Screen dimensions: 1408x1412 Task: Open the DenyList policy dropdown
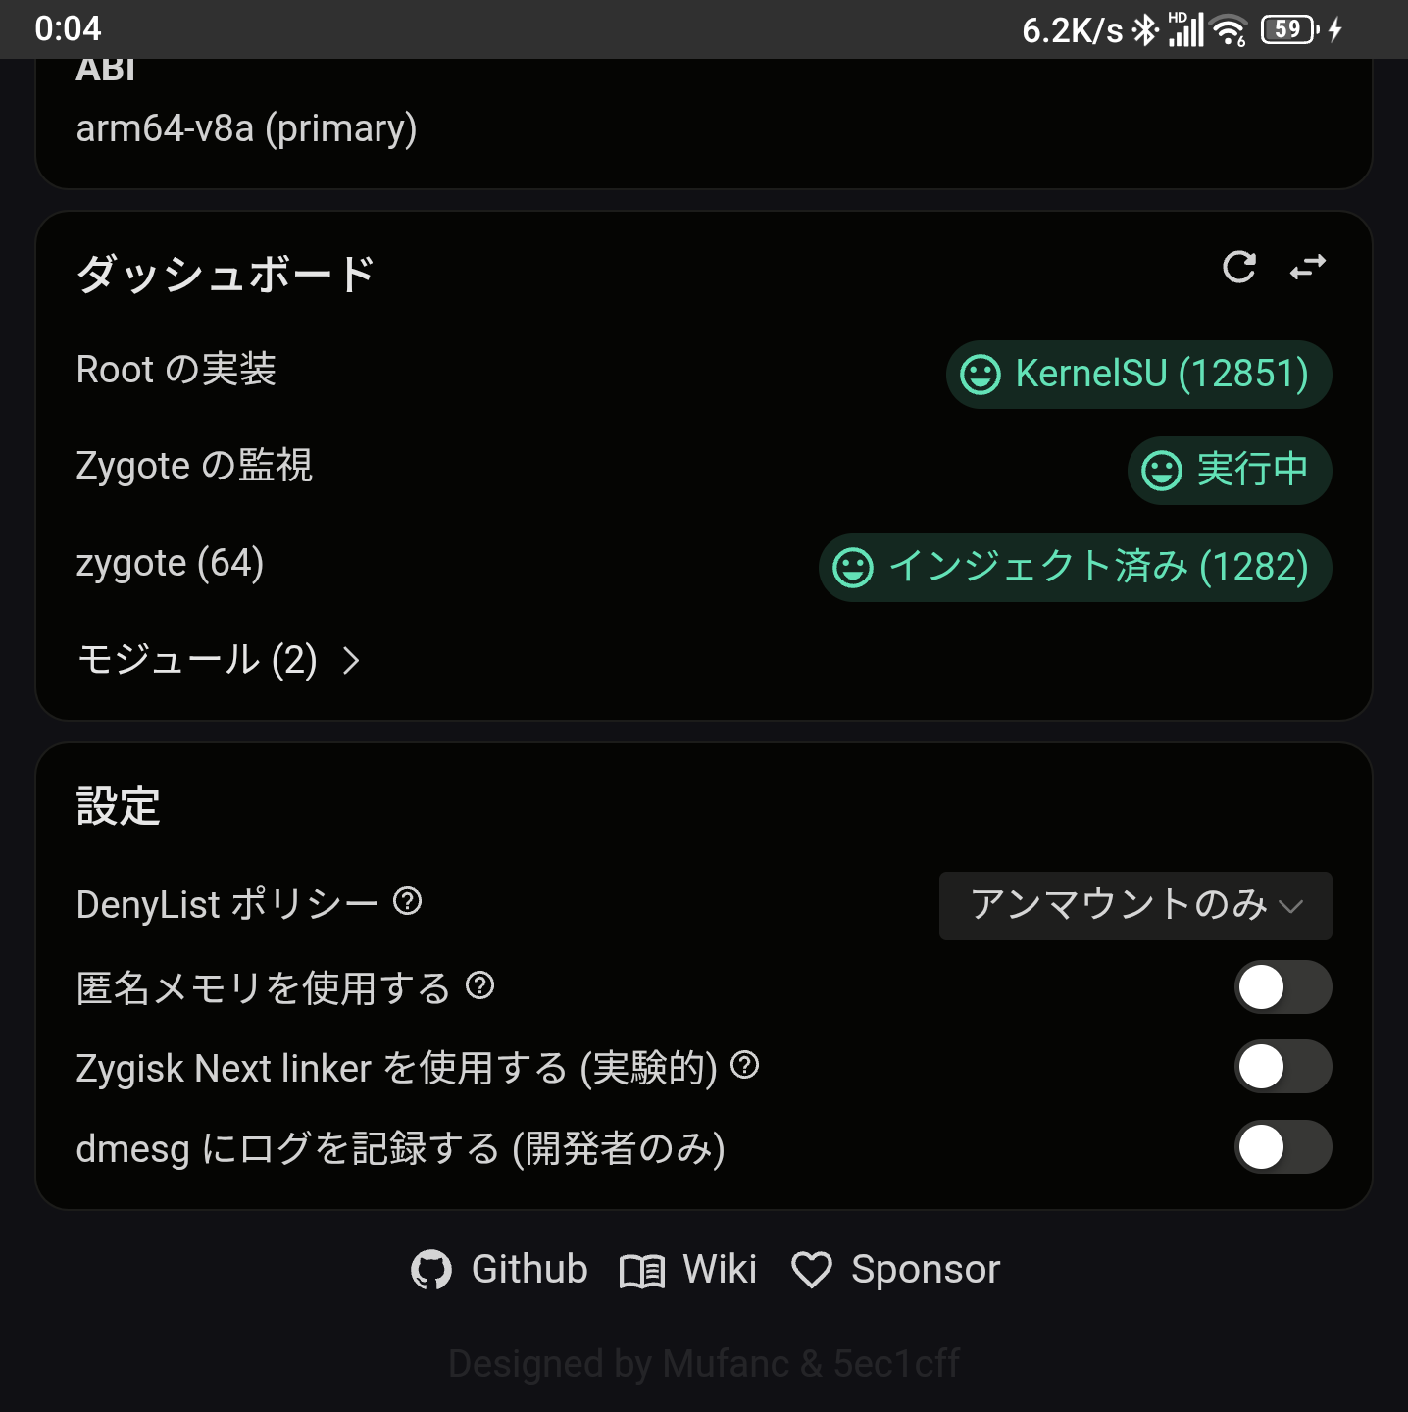1134,905
